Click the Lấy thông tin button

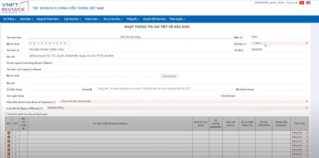pos(169,76)
